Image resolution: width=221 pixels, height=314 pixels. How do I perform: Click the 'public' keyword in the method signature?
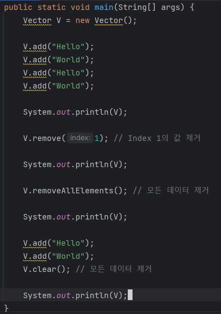click(18, 8)
